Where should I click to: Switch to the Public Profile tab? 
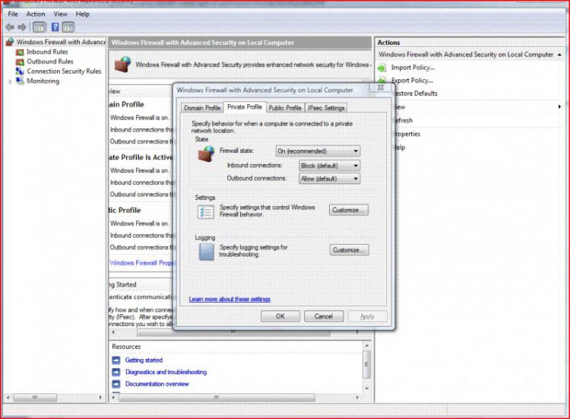(285, 108)
